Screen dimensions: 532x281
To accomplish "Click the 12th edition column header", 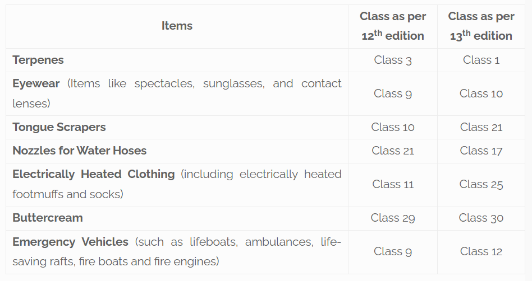I will (x=393, y=26).
